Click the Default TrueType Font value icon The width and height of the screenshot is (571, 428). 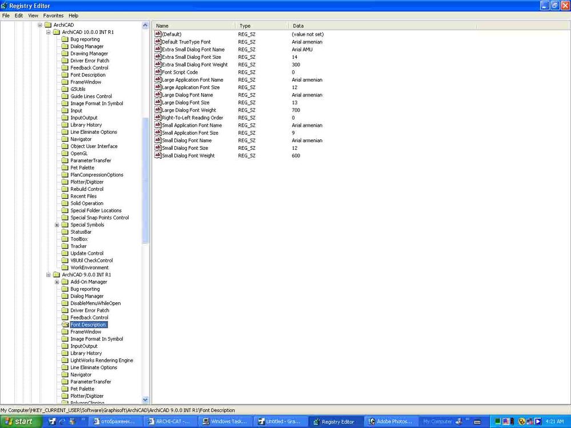pos(158,42)
